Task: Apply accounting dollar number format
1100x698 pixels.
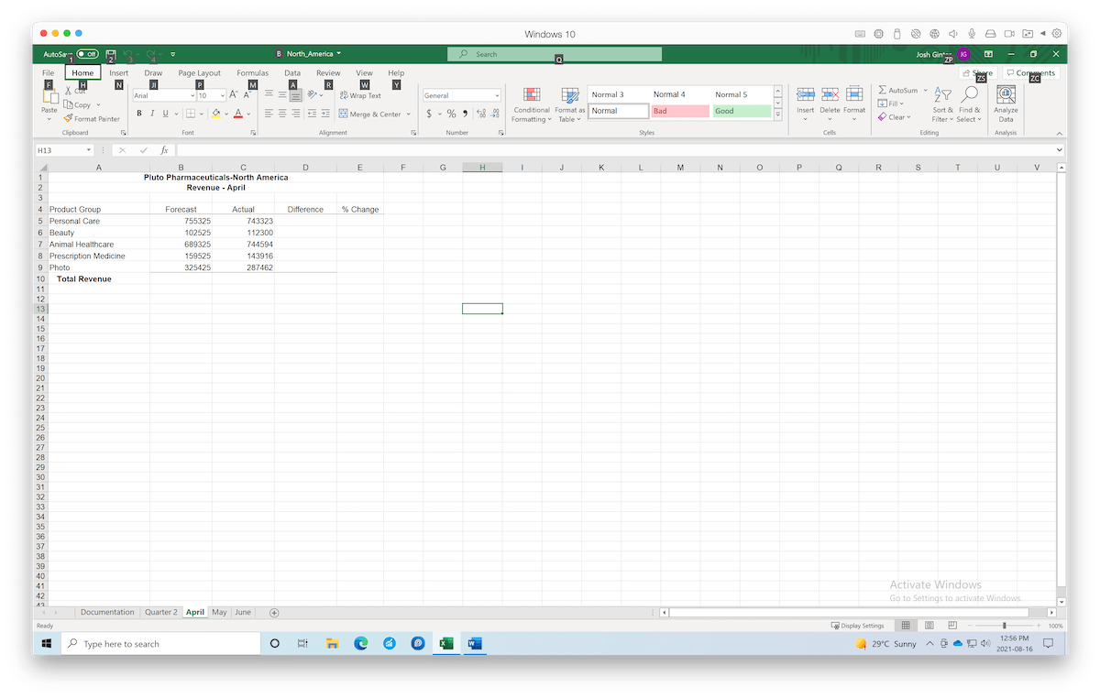Action: pyautogui.click(x=428, y=114)
